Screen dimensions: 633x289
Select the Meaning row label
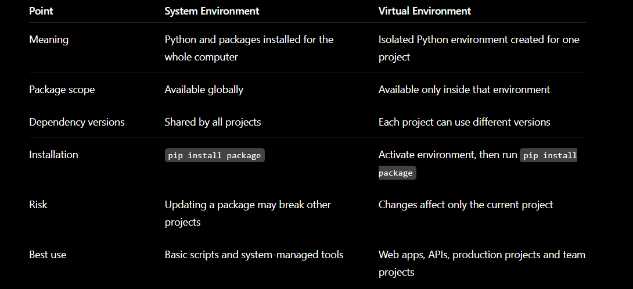49,40
